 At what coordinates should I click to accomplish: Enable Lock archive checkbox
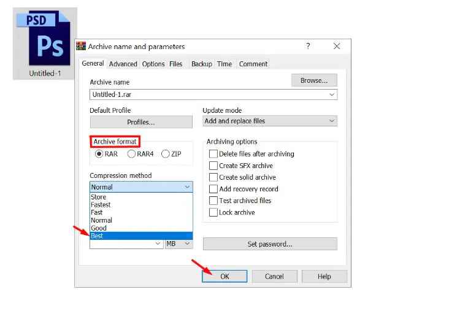[213, 212]
